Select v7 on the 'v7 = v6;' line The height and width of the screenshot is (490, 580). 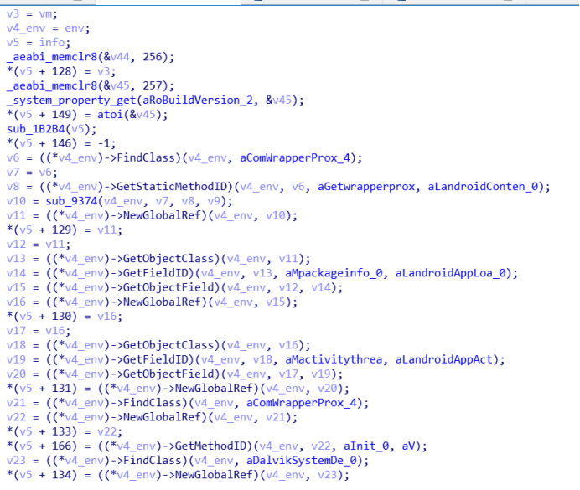point(13,173)
